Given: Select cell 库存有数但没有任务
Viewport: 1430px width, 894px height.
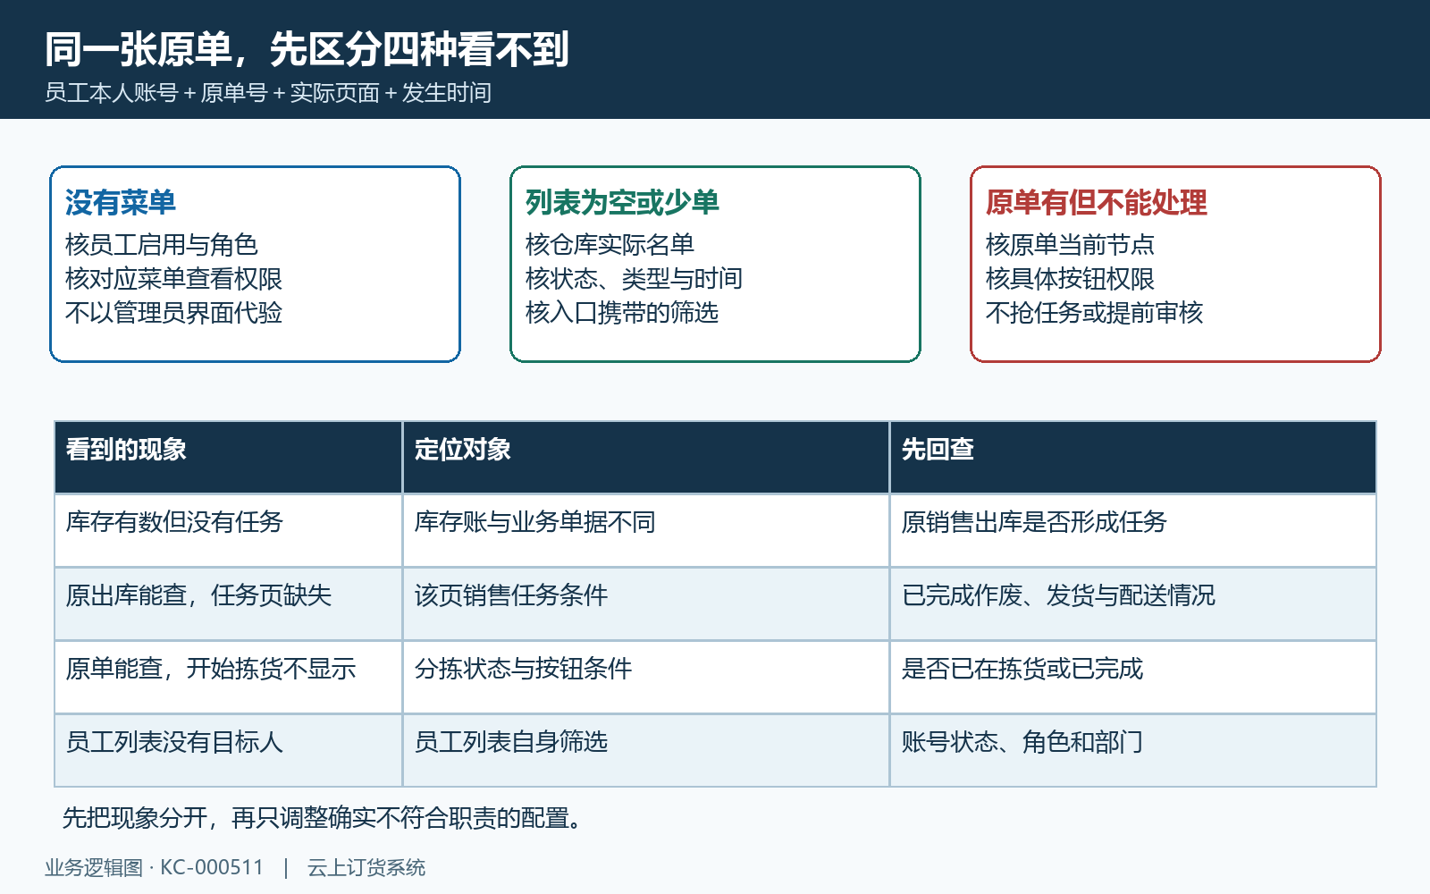Looking at the screenshot, I should point(228,530).
